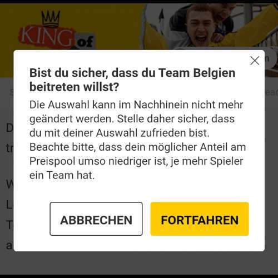278x278 pixels.
Task: Click the black 'of' label beside KING
Action: click(85, 42)
